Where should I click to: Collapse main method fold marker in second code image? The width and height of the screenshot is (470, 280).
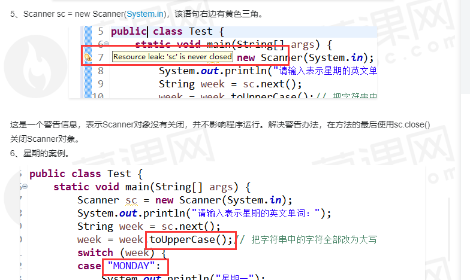[x=25, y=187]
